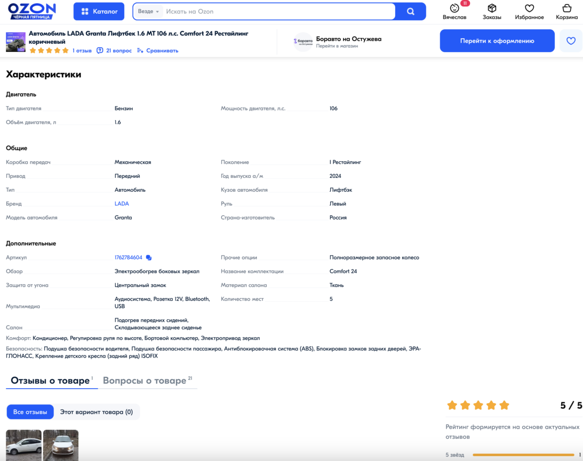Select the Этот вариант товара (0) filter
The image size is (583, 461).
96,412
